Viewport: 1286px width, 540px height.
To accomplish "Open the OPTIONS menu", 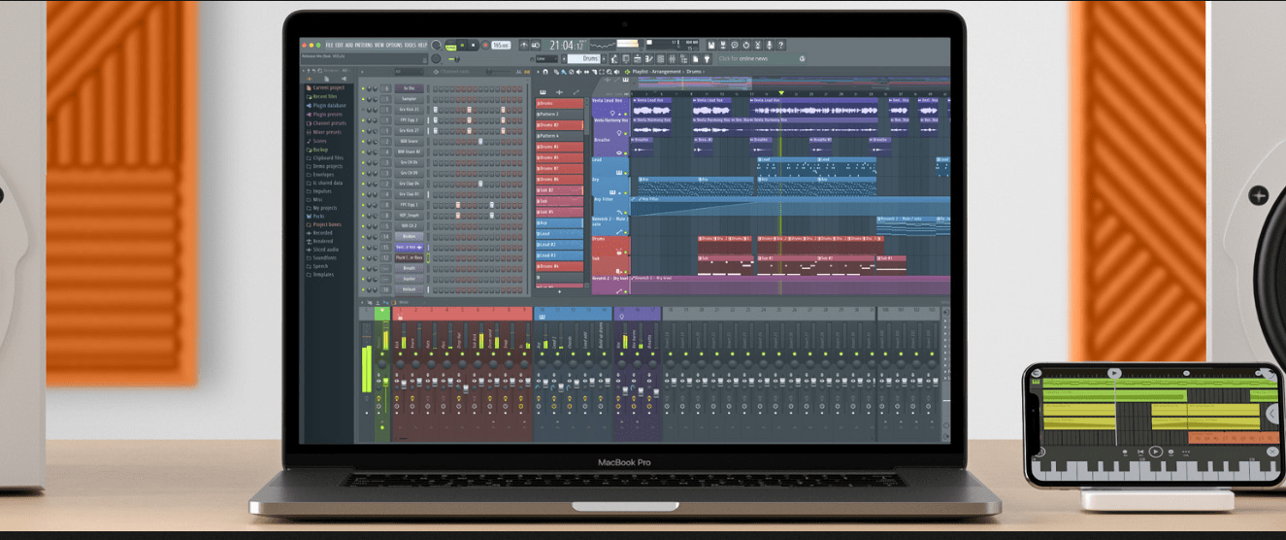I will (x=394, y=45).
